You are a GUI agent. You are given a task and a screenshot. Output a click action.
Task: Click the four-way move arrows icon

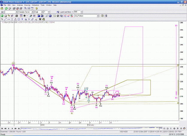click(x=174, y=128)
